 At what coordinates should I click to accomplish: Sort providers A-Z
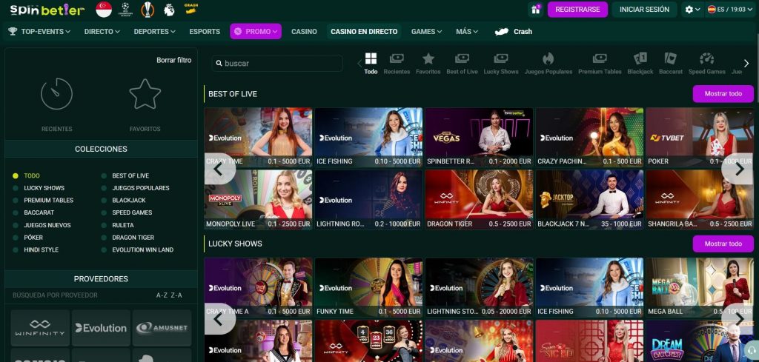pos(162,295)
